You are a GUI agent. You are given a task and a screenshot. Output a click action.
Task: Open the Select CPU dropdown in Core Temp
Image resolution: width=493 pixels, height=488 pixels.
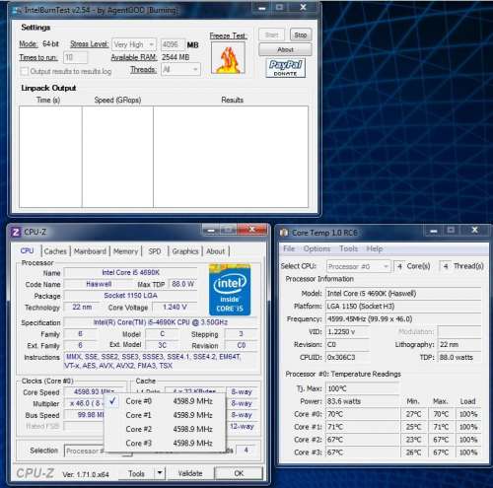359,266
